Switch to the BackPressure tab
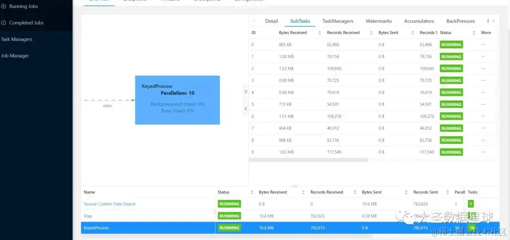Screen dimensions: 510x240 pyautogui.click(x=460, y=21)
